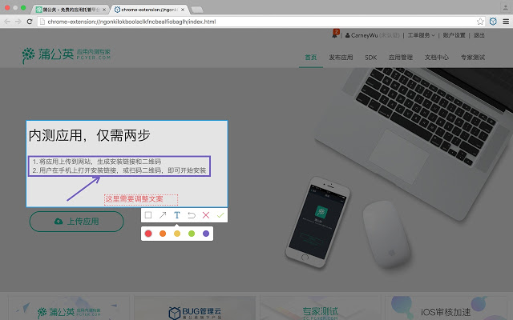Open 账户设置 account settings
The width and height of the screenshot is (513, 320).
tap(454, 35)
